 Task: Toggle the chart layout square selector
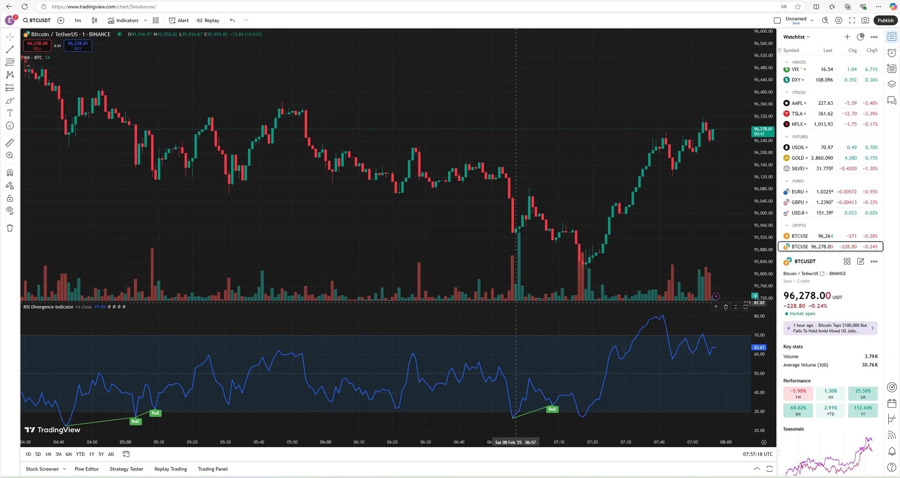[x=777, y=21]
